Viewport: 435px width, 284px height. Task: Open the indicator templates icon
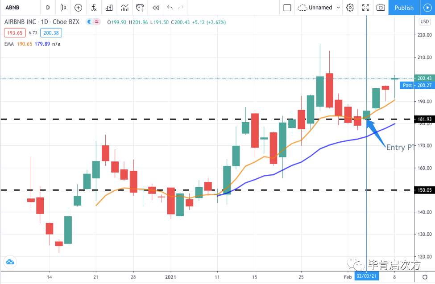coord(125,8)
